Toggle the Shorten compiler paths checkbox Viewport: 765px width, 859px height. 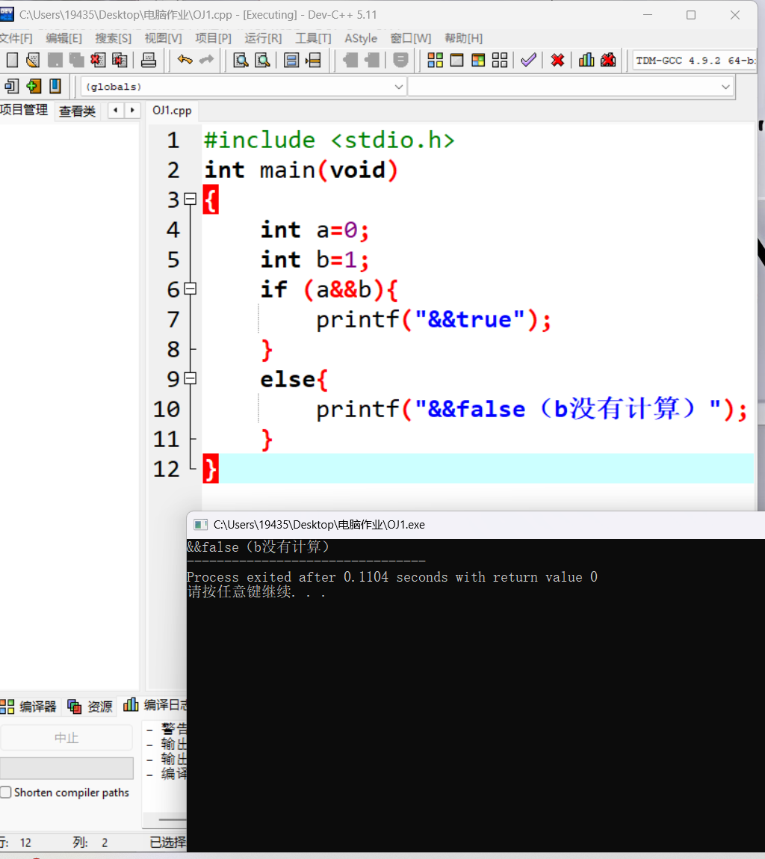[6, 792]
